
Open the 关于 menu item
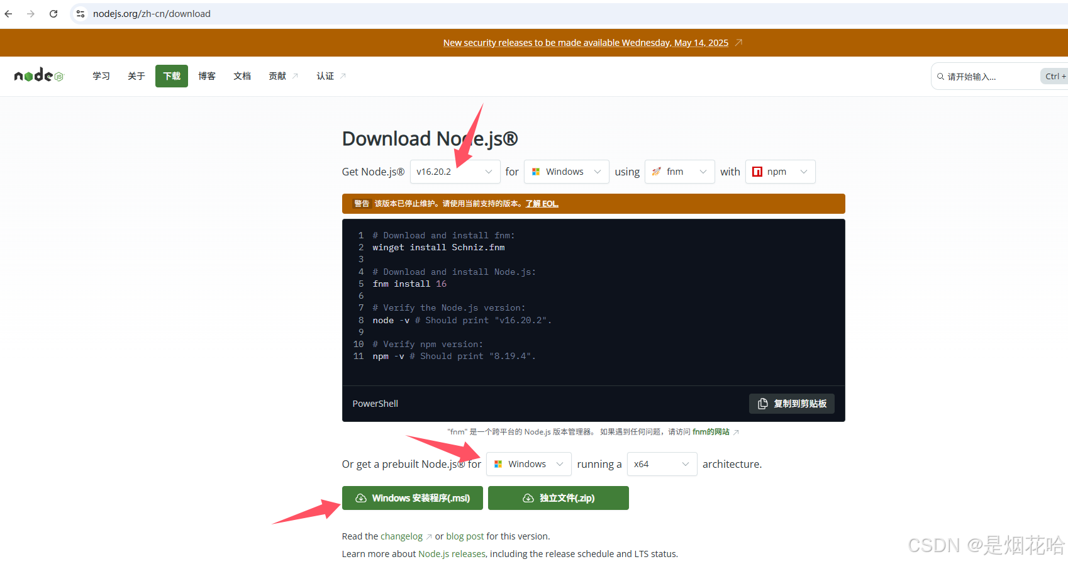point(136,76)
